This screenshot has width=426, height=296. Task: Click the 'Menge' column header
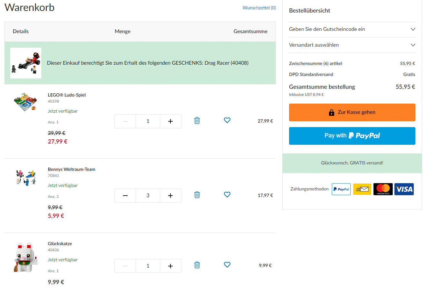(122, 32)
